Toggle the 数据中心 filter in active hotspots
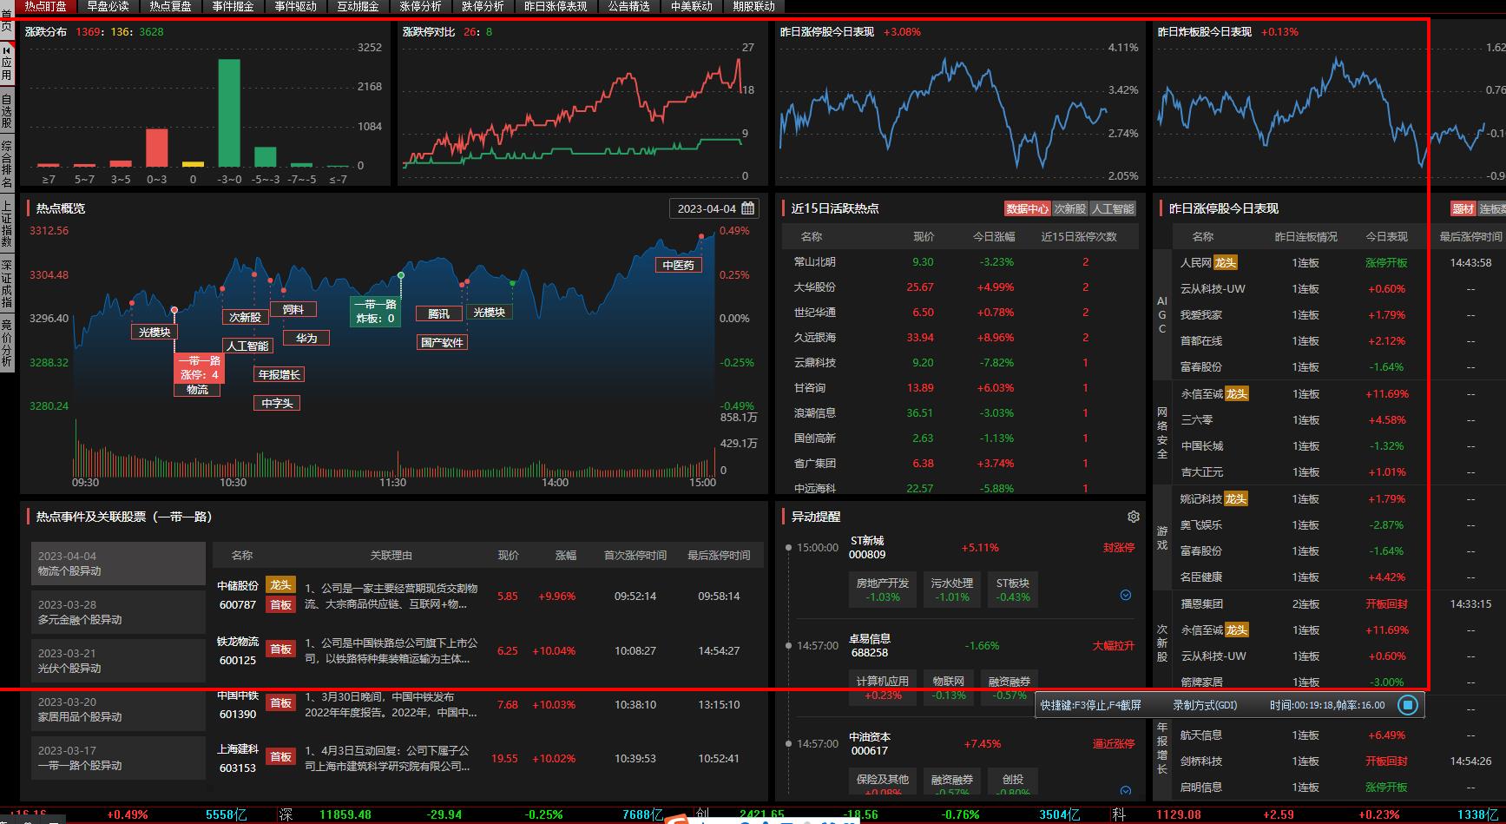This screenshot has width=1506, height=824. 1027,209
